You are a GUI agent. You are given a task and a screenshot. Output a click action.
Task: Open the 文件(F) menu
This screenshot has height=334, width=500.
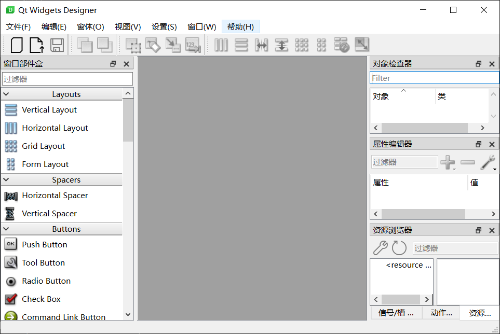[18, 27]
